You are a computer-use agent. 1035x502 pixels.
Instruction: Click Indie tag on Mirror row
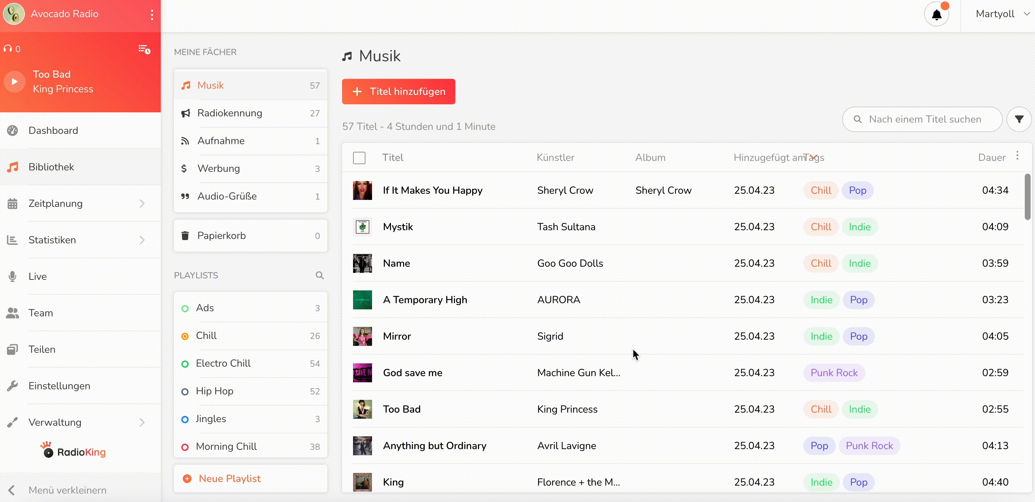pos(821,336)
